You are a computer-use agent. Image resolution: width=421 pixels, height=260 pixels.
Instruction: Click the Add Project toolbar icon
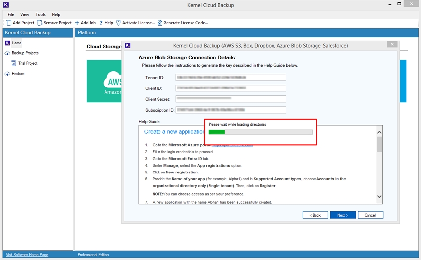click(x=9, y=23)
